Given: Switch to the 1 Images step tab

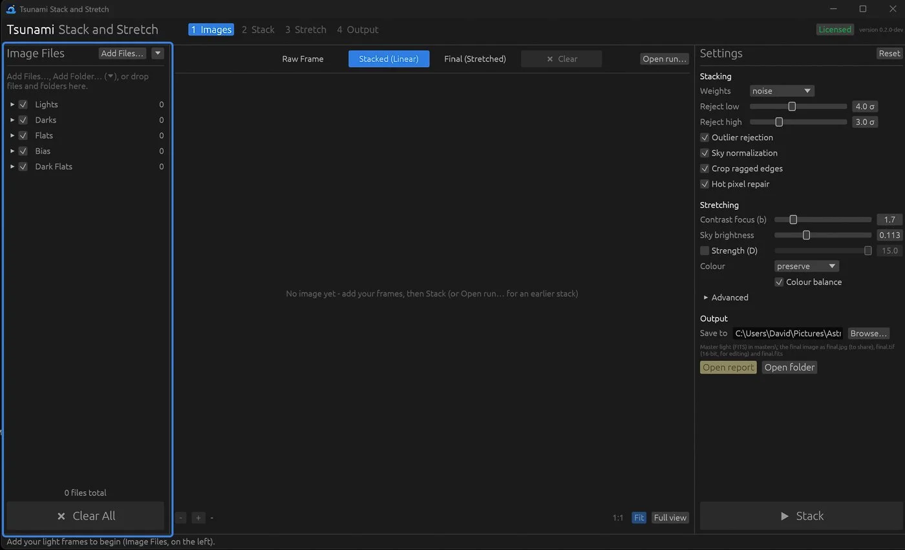Looking at the screenshot, I should click(211, 30).
